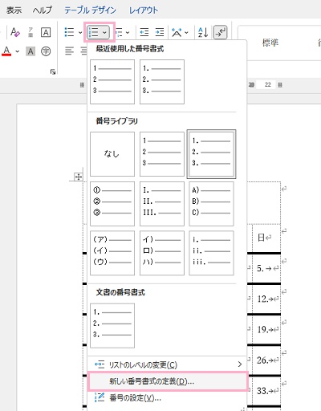The width and height of the screenshot is (321, 411).
Task: Select highlighted library format 1. 2. 3.
Action: [211, 154]
